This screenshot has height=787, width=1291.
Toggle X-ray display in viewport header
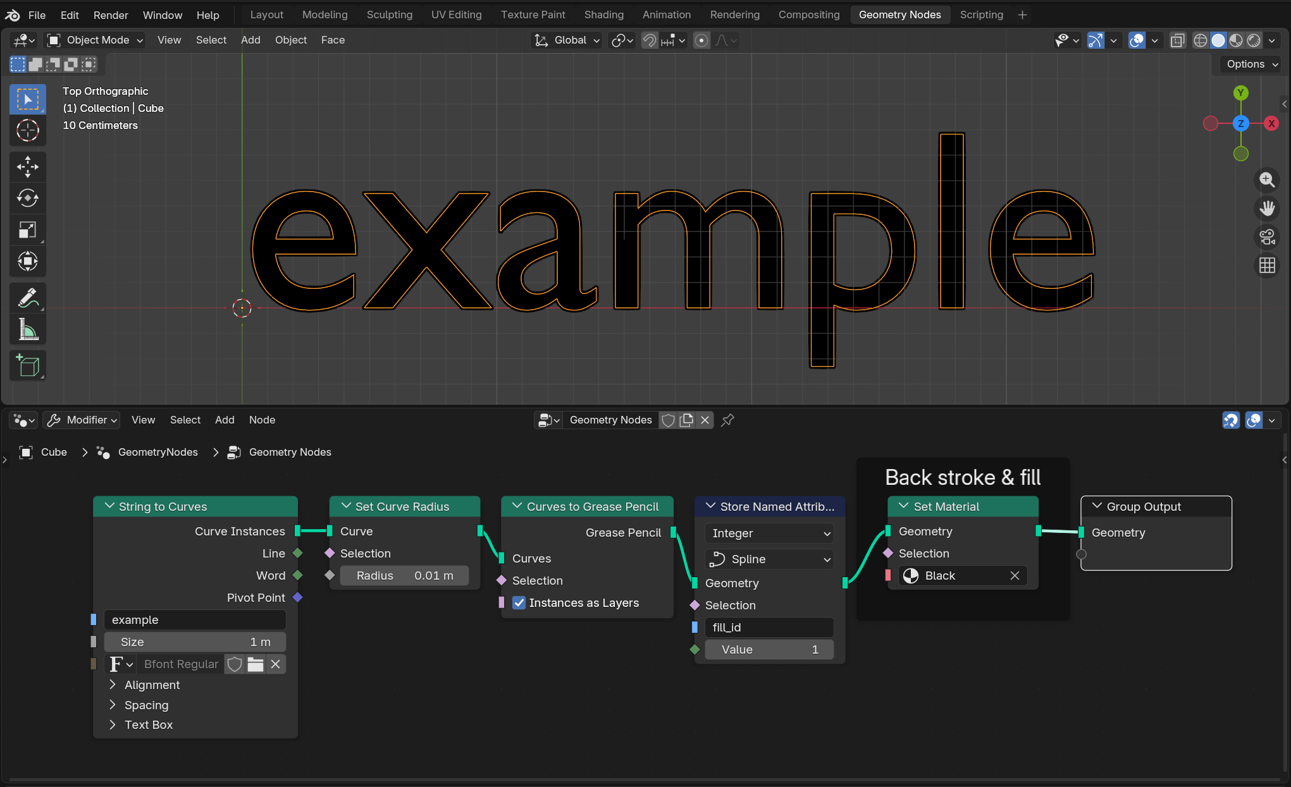pos(1177,40)
